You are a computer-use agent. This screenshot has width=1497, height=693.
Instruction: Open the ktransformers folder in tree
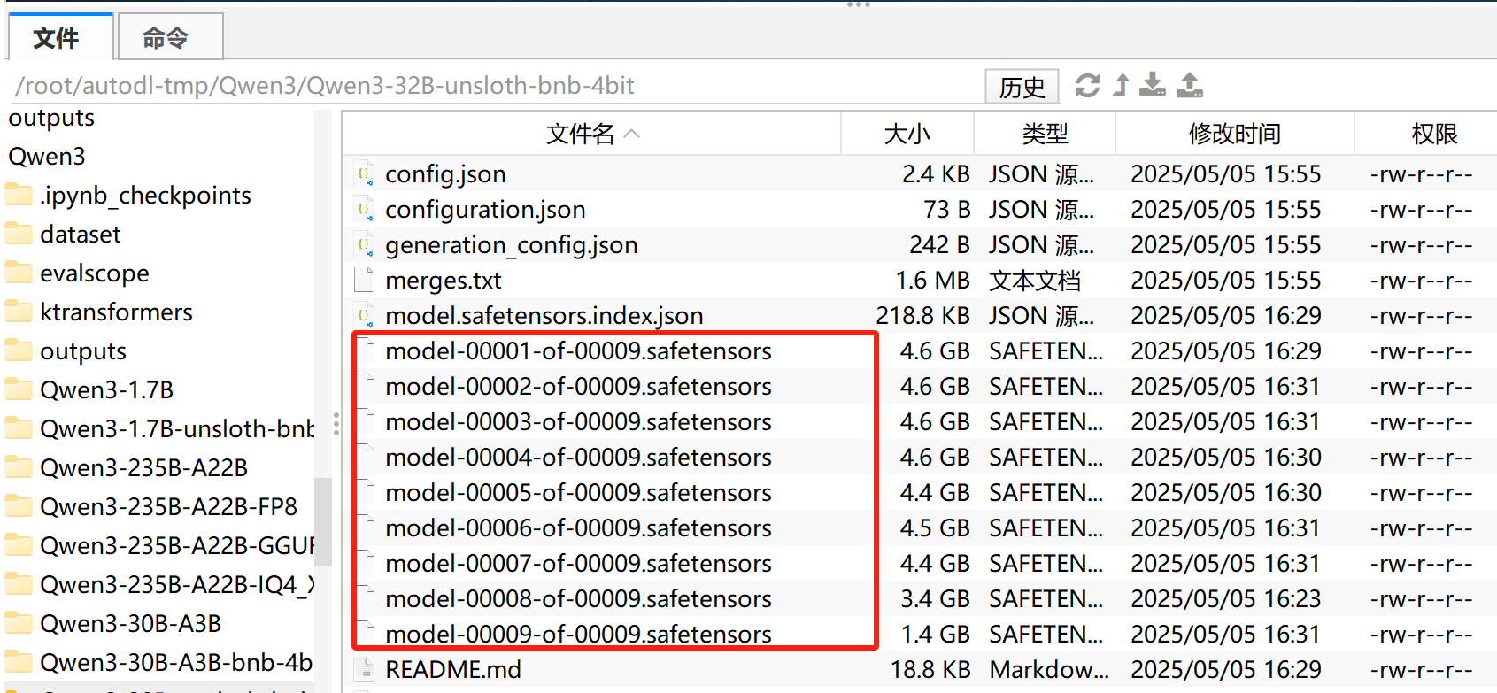point(116,312)
